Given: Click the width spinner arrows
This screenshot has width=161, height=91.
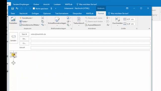Looking at the screenshot, I should 136,24.
